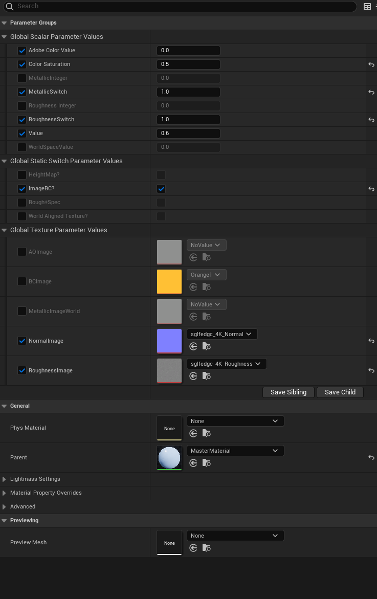
Task: Enable MetallicInteger override checkbox
Action: 22,78
